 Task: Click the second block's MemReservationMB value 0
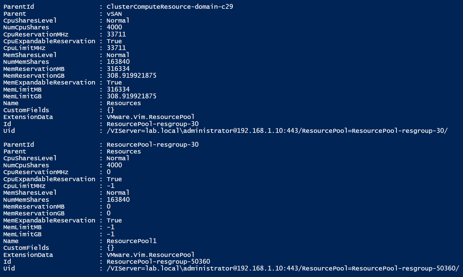[x=109, y=206]
